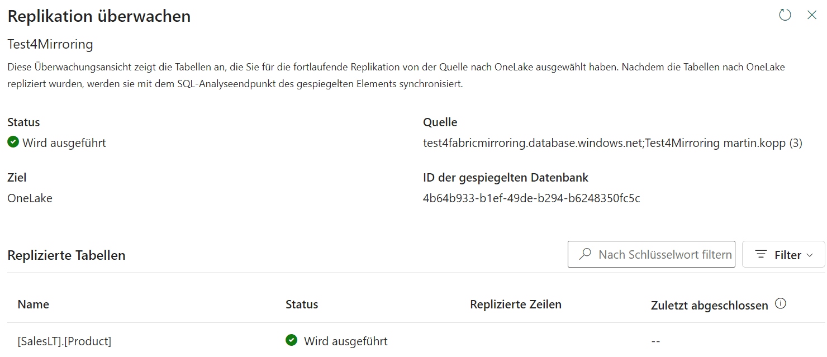Screen dimensions: 827x357
Task: Click the Zuletzt abgeschlossen column header
Action: pyautogui.click(x=709, y=305)
